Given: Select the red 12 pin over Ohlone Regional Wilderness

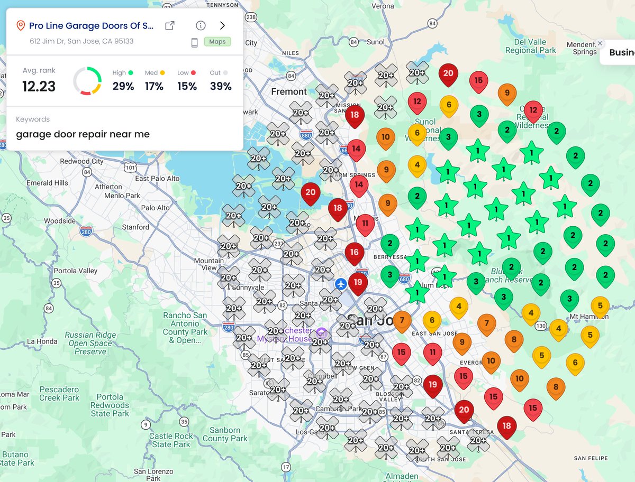Looking at the screenshot, I should click(x=533, y=112).
